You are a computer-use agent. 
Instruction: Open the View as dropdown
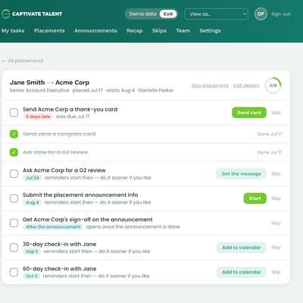click(x=217, y=14)
